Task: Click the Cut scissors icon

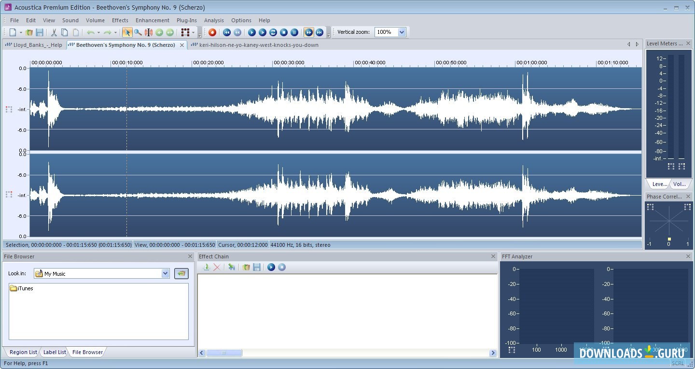Action: (54, 32)
